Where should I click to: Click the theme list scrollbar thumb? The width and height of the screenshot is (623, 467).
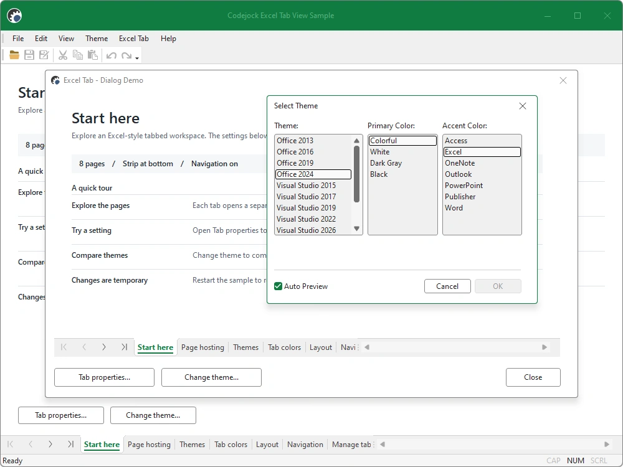pyautogui.click(x=356, y=174)
